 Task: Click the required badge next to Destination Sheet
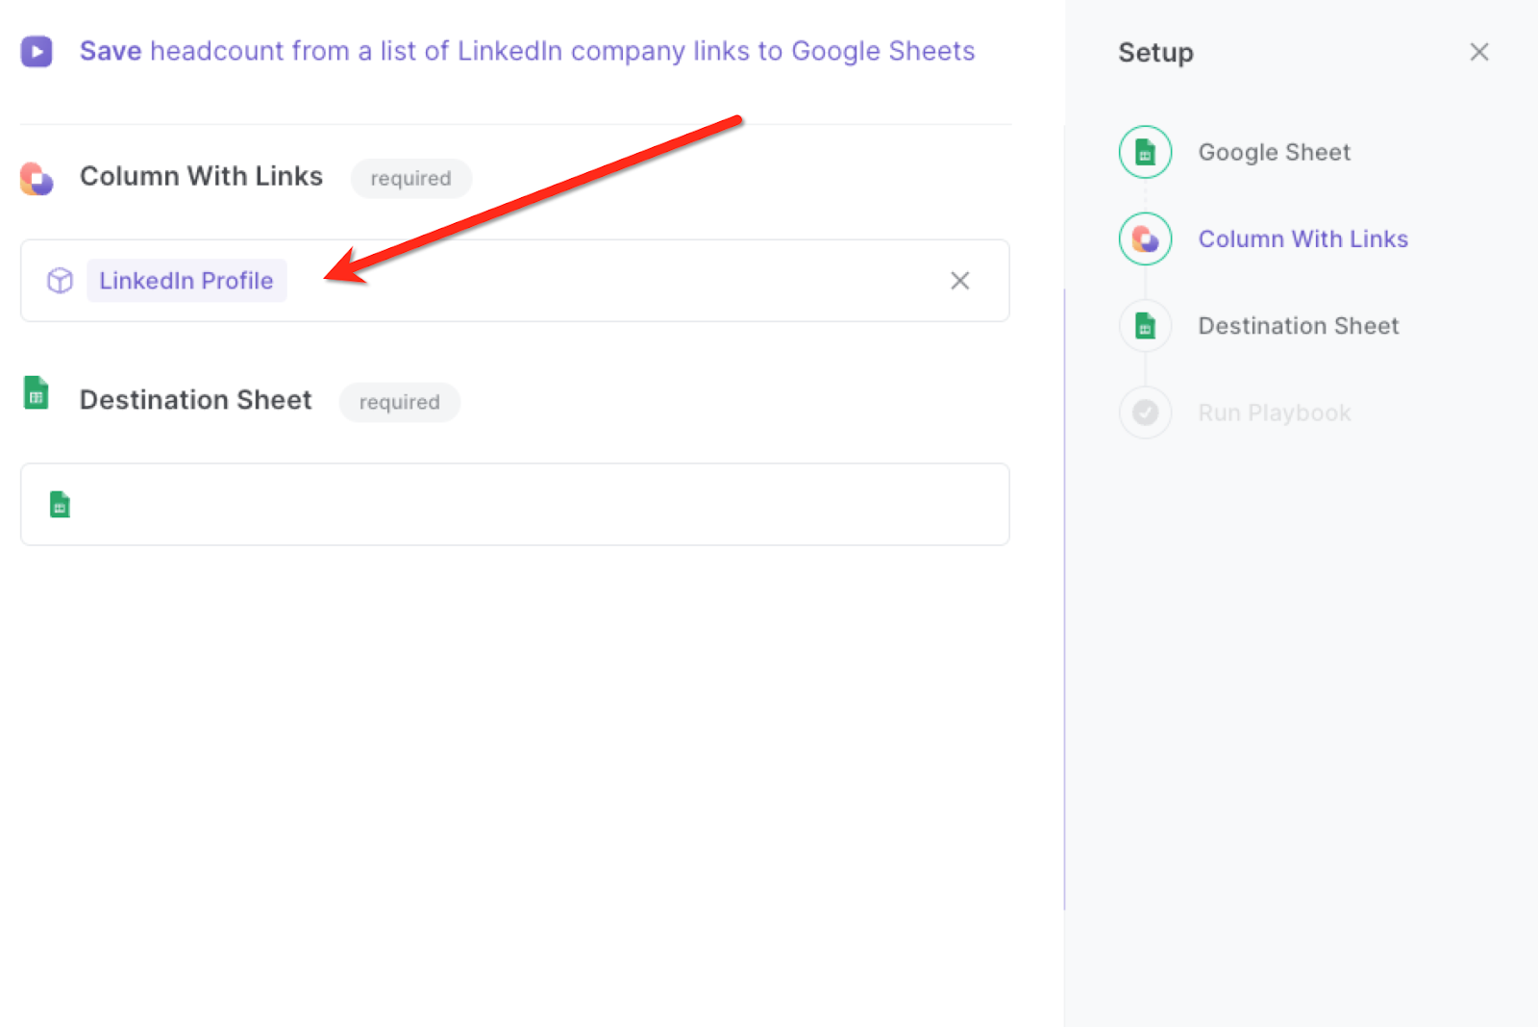pyautogui.click(x=399, y=402)
